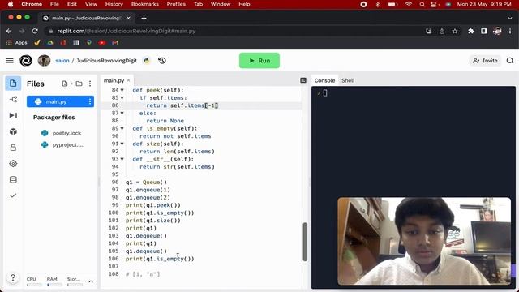Click the browser back arrow
The height and width of the screenshot is (292, 519).
coord(9,31)
